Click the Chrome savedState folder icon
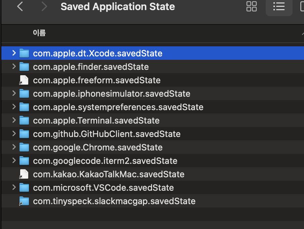304x229 pixels. (24, 147)
